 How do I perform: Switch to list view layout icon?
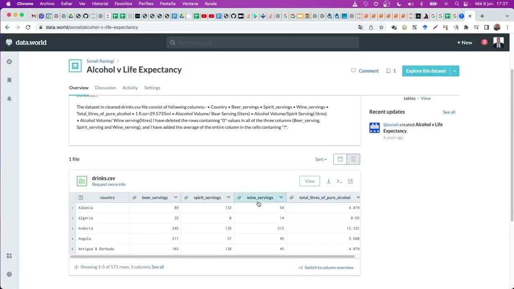coord(353,159)
